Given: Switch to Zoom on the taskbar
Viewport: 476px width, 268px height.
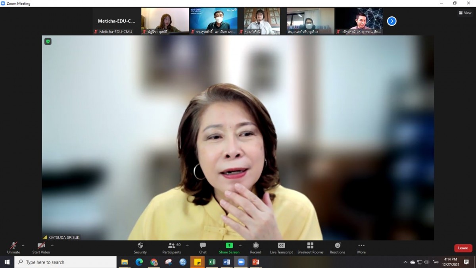Looking at the screenshot, I should pyautogui.click(x=241, y=262).
